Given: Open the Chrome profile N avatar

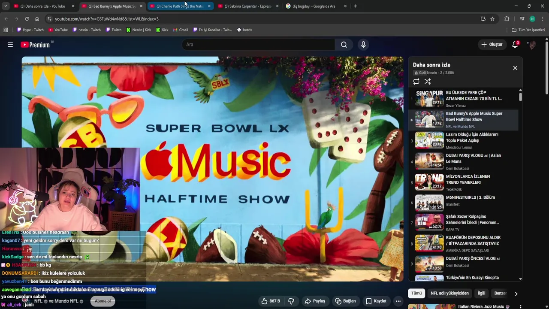Looking at the screenshot, I should 532,19.
